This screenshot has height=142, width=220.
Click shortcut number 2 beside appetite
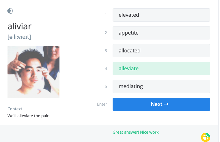(x=106, y=33)
